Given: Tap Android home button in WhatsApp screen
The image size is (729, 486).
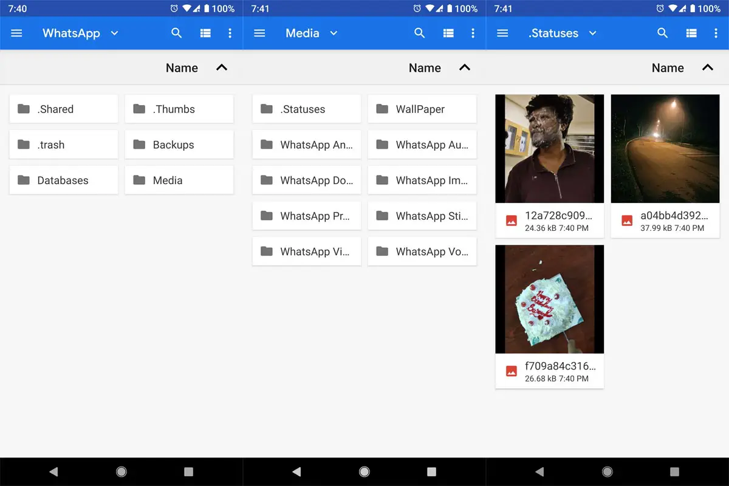Looking at the screenshot, I should (122, 471).
